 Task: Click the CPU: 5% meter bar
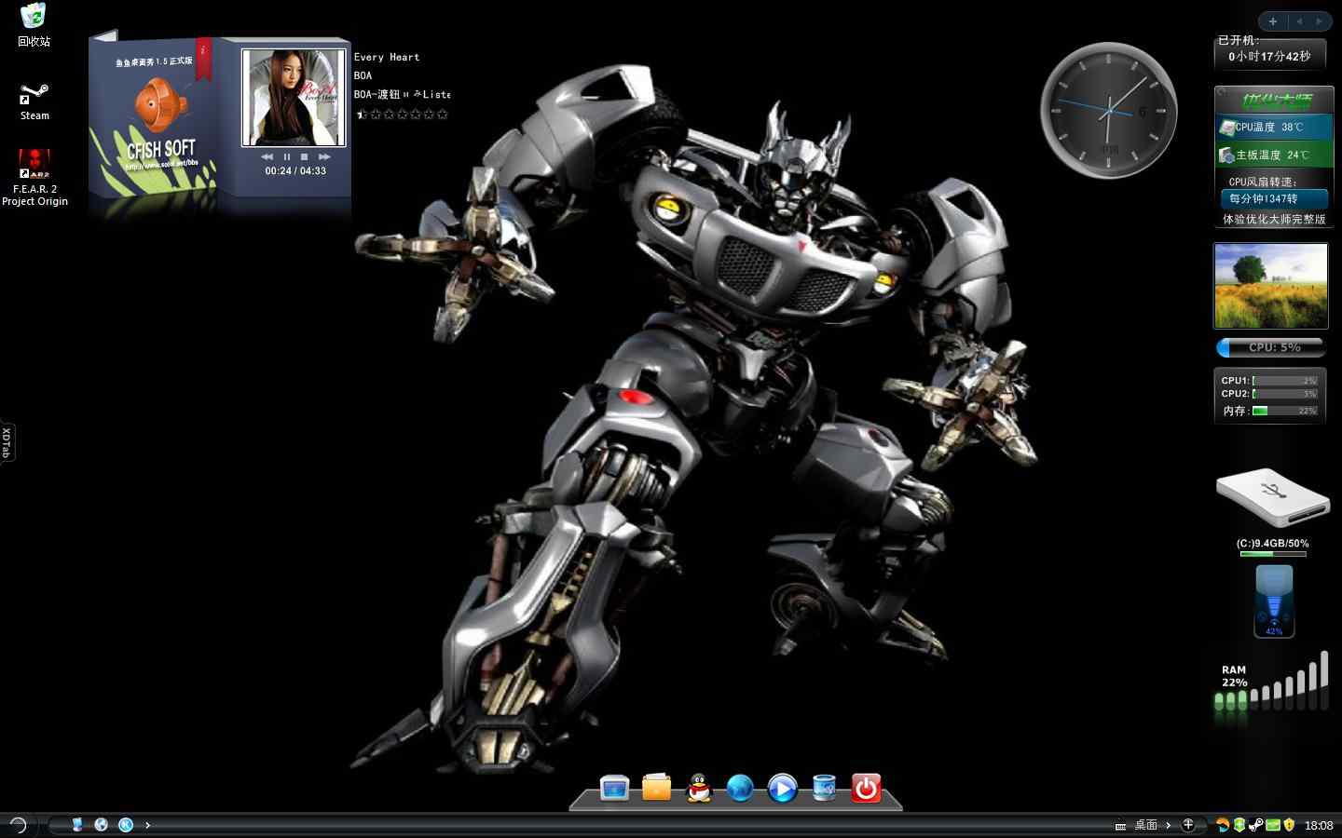click(1270, 347)
